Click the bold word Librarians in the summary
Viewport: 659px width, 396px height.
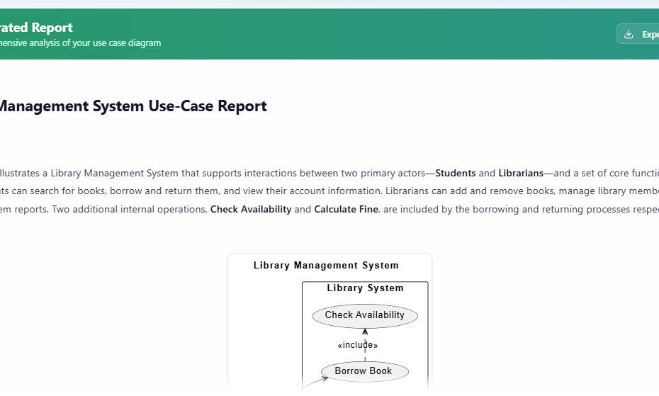(520, 173)
